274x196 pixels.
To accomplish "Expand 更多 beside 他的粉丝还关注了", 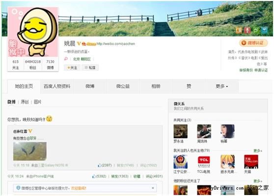I will point(258,181).
